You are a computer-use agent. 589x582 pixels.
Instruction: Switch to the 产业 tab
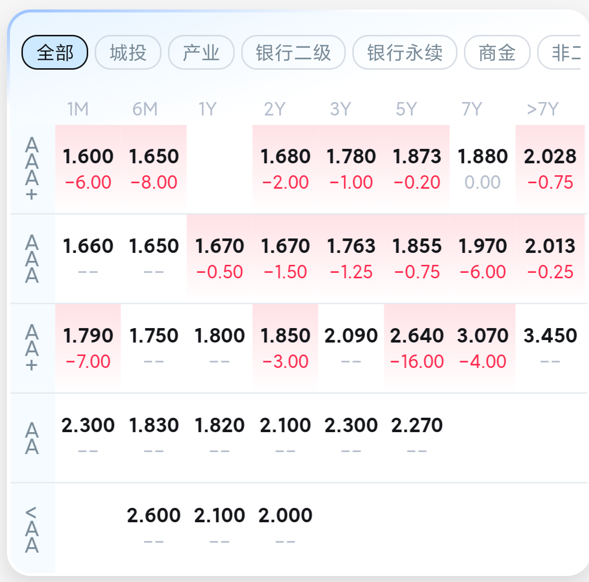201,53
